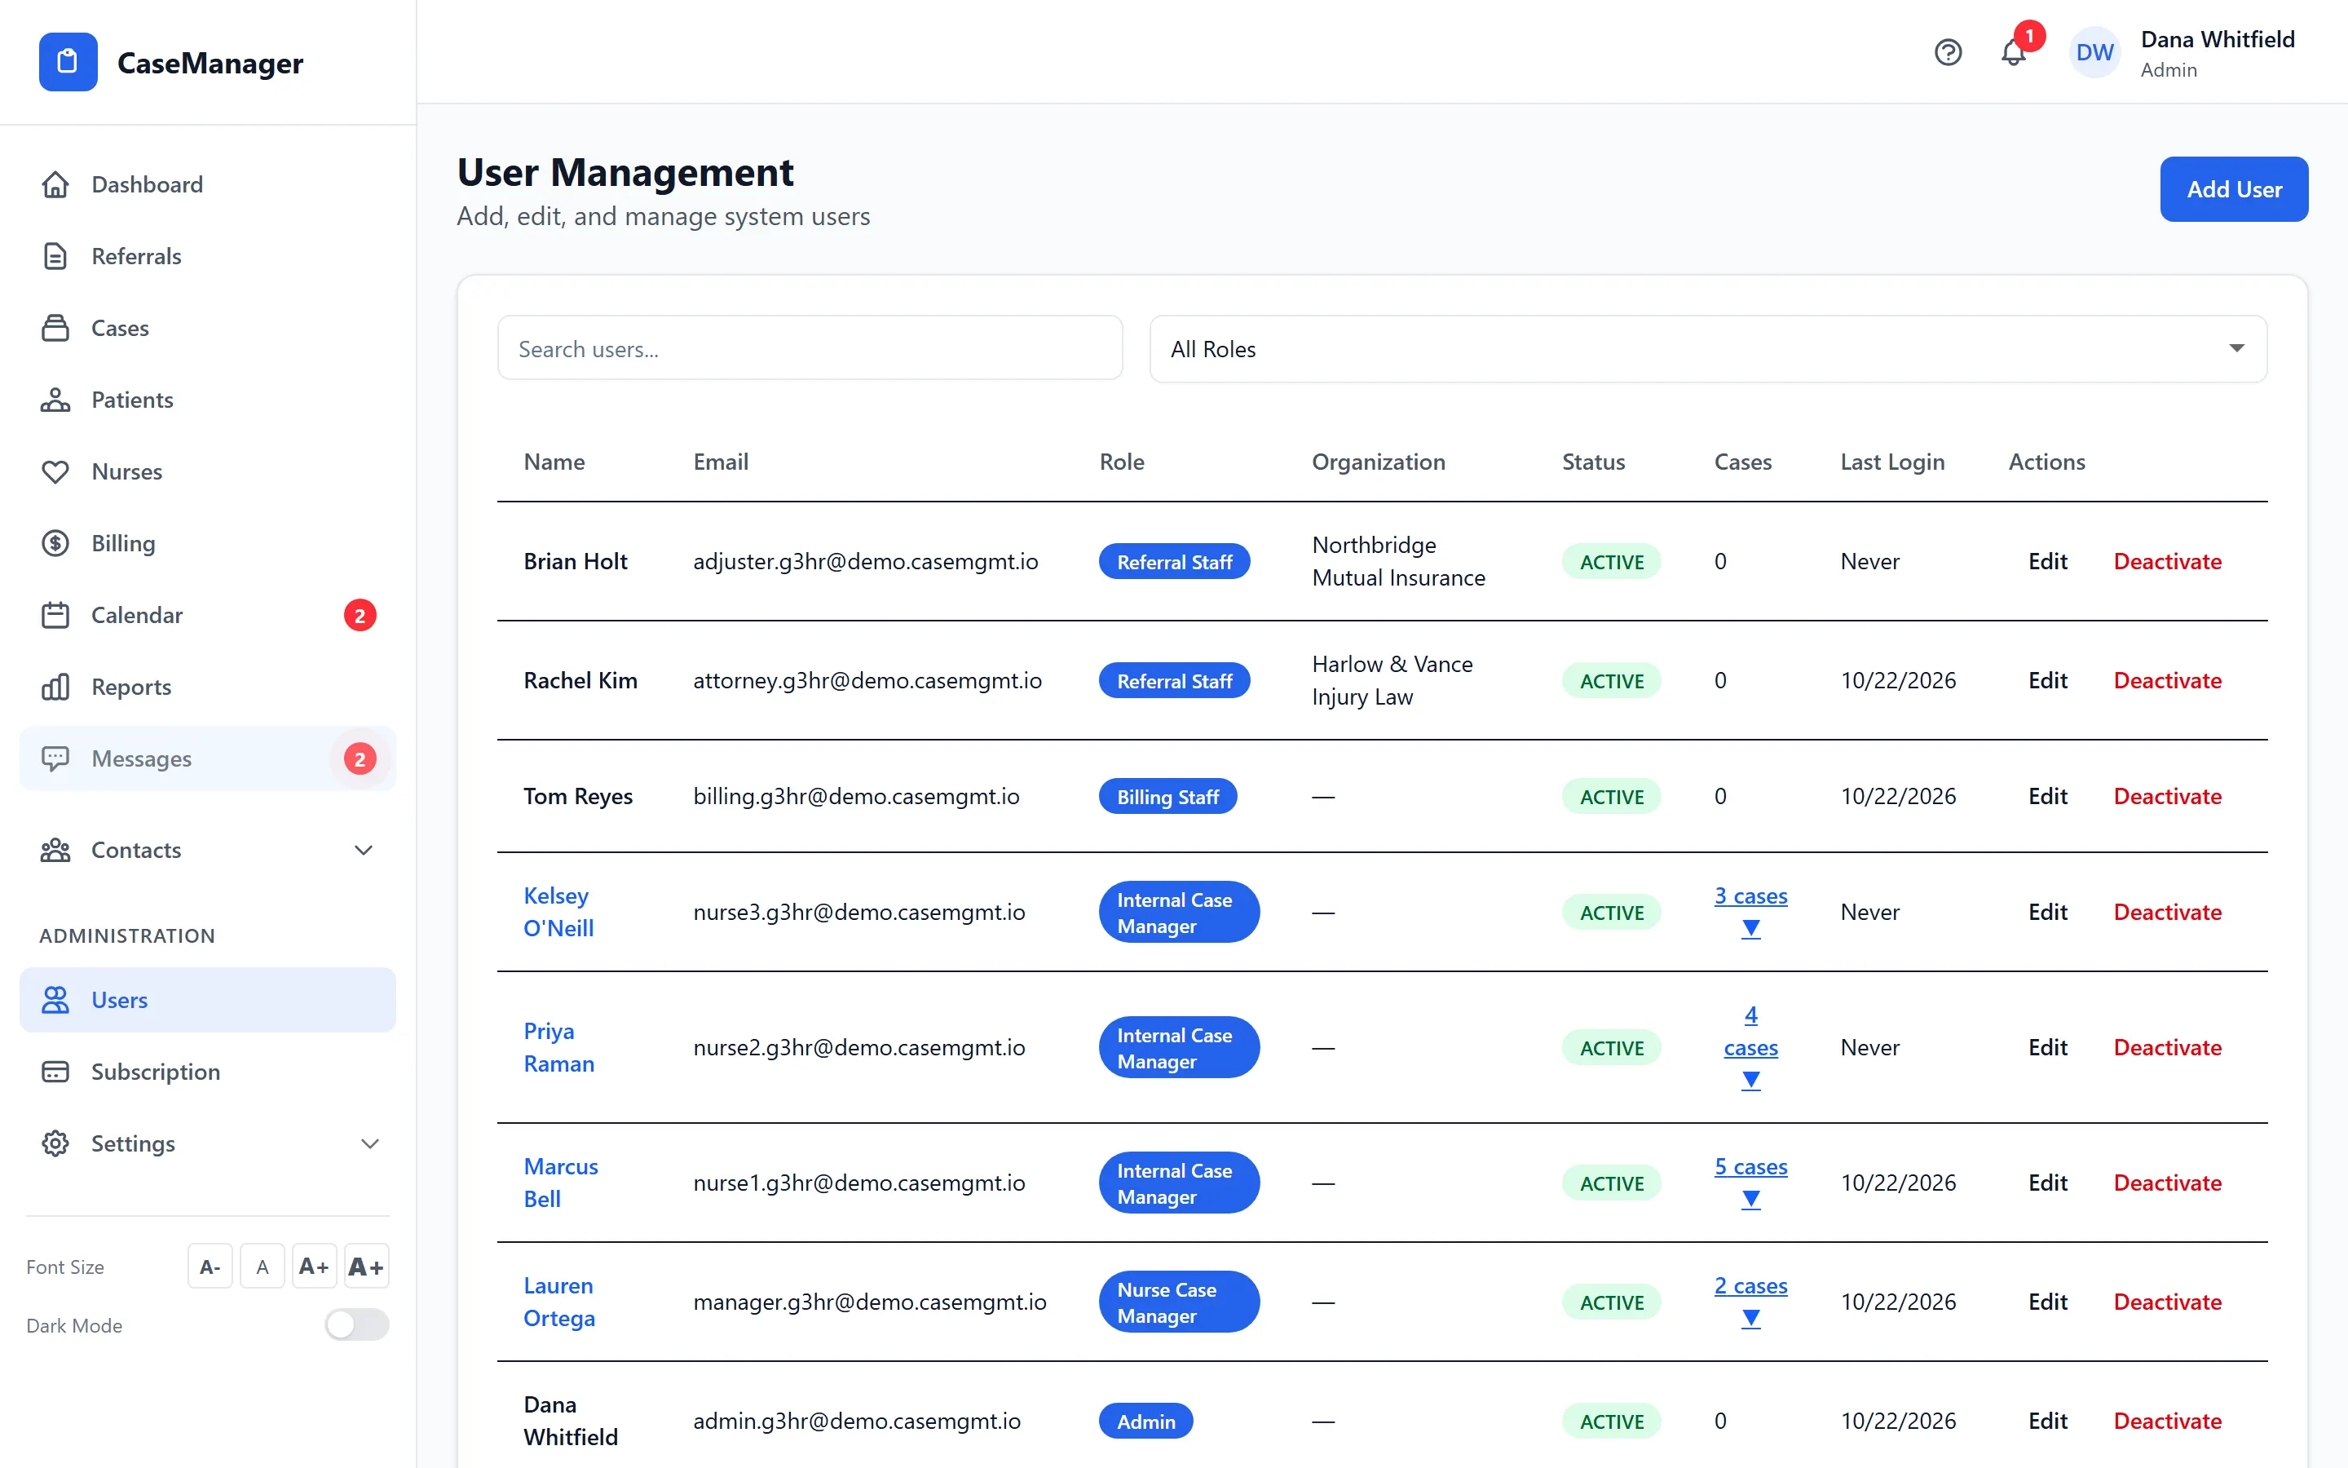Viewport: 2348px width, 1468px height.
Task: Deactivate the Rachel Kim user
Action: click(x=2166, y=681)
